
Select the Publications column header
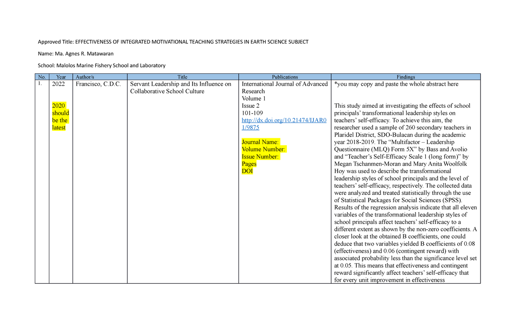pyautogui.click(x=285, y=76)
